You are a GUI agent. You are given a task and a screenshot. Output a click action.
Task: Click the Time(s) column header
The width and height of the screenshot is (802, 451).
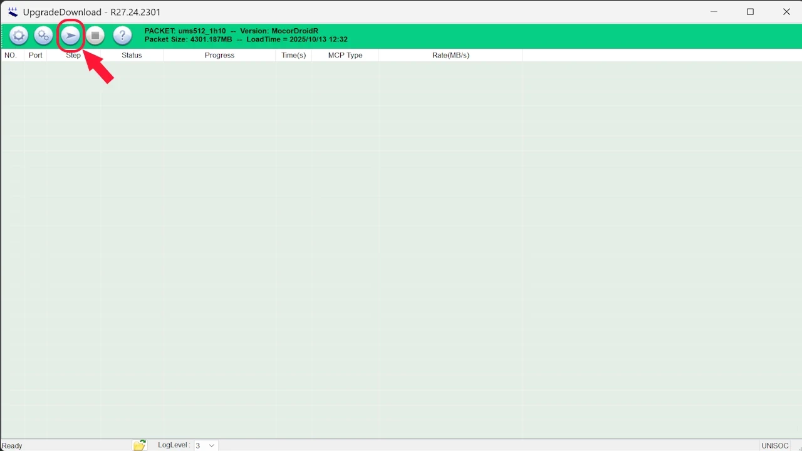293,55
